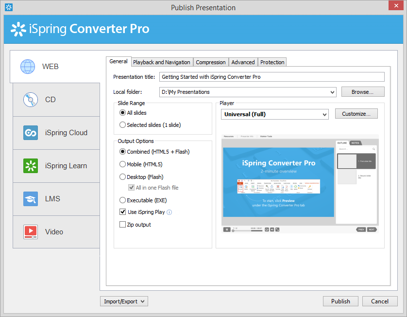This screenshot has width=407, height=317.
Task: Choose the CD disc publishing icon
Action: pyautogui.click(x=31, y=100)
